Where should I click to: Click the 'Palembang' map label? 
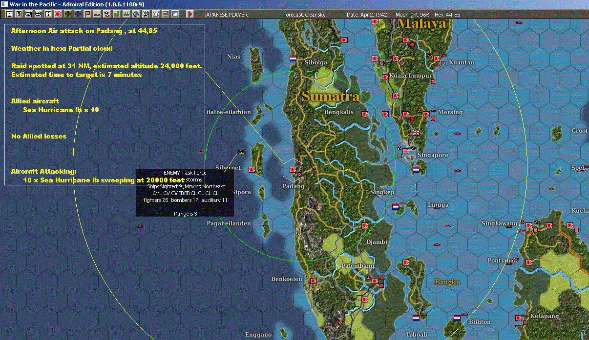pos(358,266)
